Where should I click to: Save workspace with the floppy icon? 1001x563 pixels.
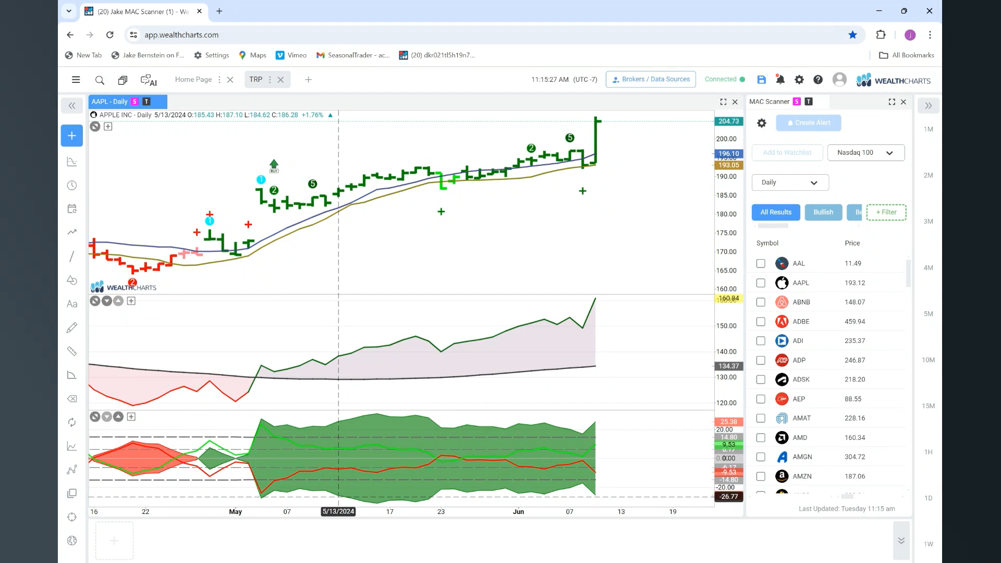[761, 80]
